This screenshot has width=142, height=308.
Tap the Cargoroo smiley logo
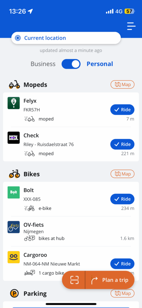click(x=14, y=257)
